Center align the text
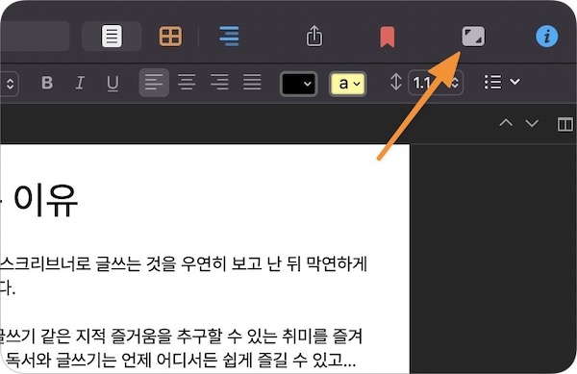This screenshot has width=577, height=374. (187, 82)
